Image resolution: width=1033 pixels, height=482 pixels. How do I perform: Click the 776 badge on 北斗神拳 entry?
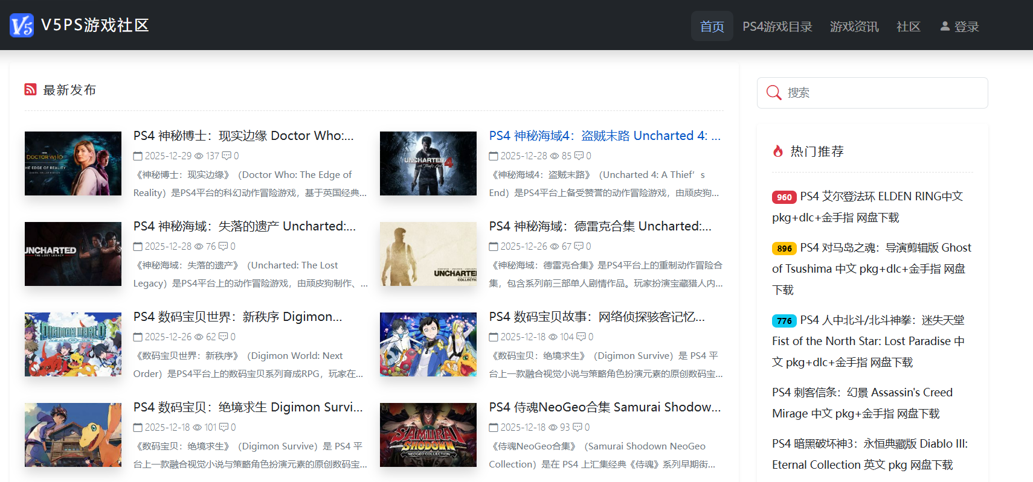pos(784,320)
